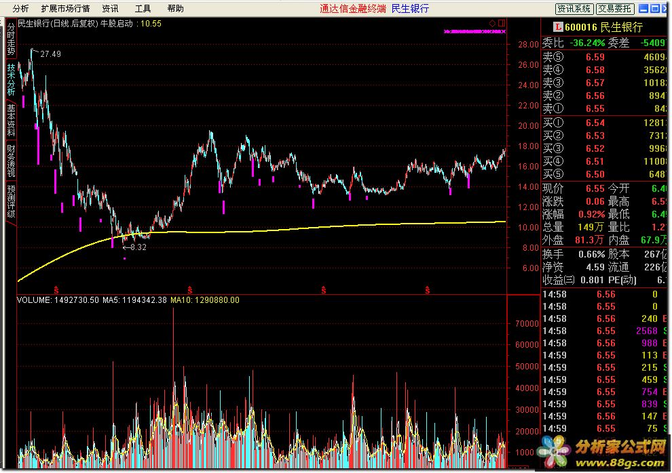672x473 pixels.
Task: Select the 卖② 6.56 ask row
Action: point(604,96)
